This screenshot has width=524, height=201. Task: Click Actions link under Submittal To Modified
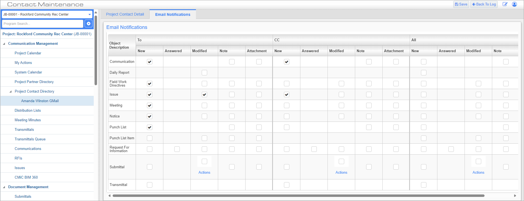[x=204, y=173]
